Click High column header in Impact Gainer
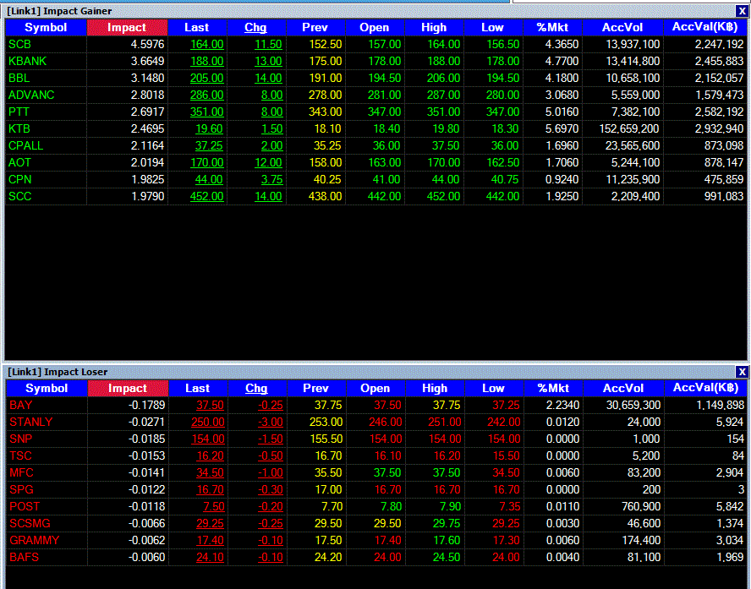751x589 pixels. click(434, 27)
